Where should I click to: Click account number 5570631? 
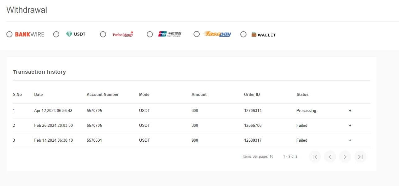94,140
